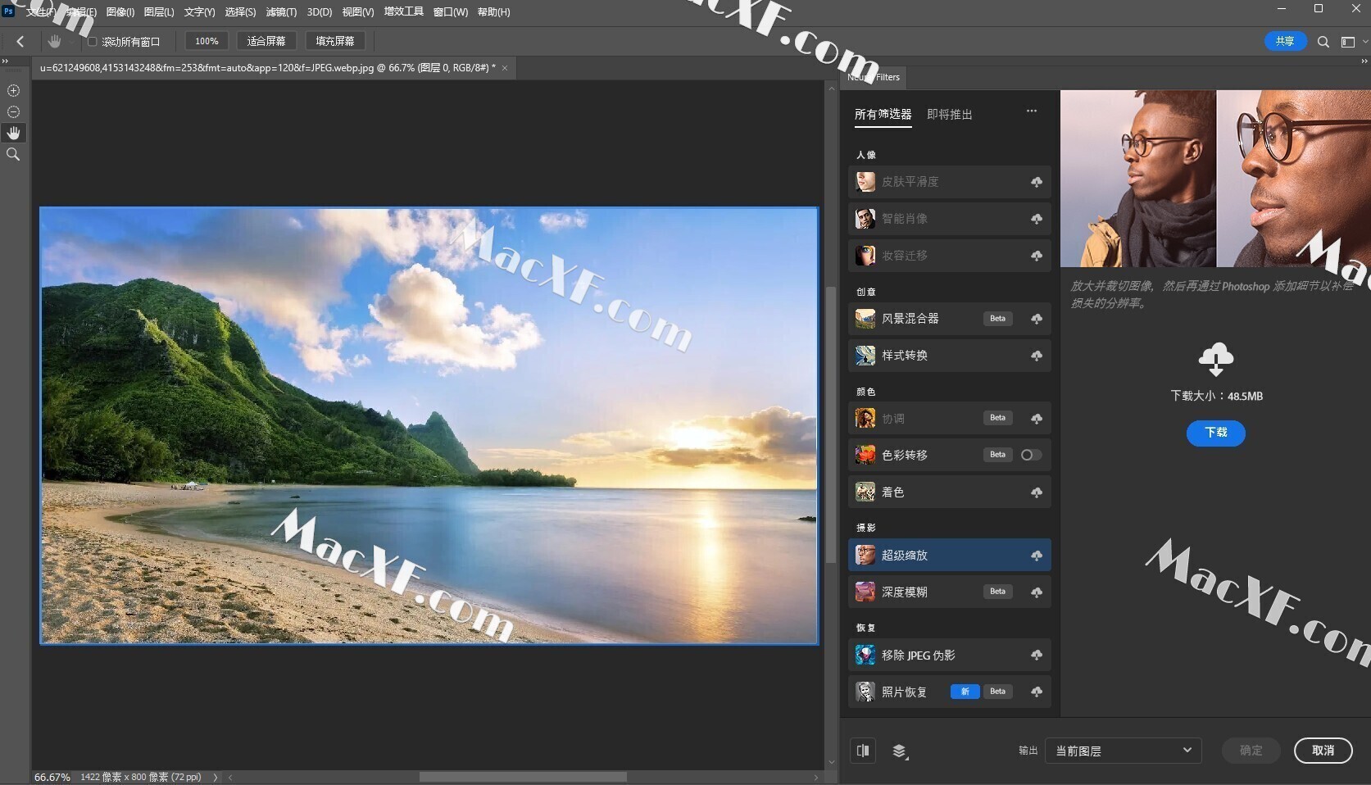Viewport: 1371px width, 785px height.
Task: Click the 超级缩放 preview portrait thumbnail
Action: 1215,179
